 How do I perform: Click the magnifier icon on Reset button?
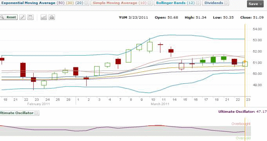(2, 17)
